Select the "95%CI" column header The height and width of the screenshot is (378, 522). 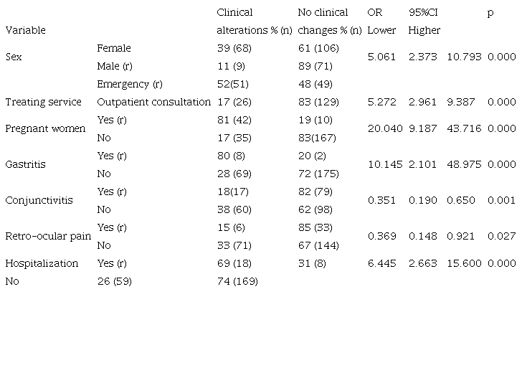pos(422,13)
